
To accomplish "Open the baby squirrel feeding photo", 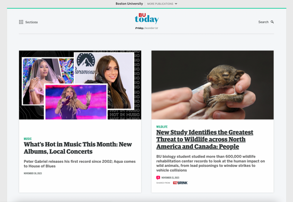I will pyautogui.click(x=212, y=85).
